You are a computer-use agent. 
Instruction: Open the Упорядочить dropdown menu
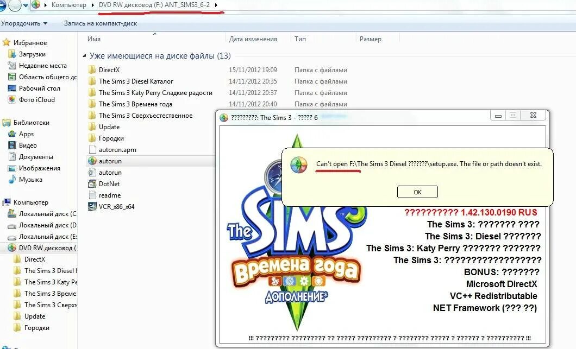[x=24, y=23]
